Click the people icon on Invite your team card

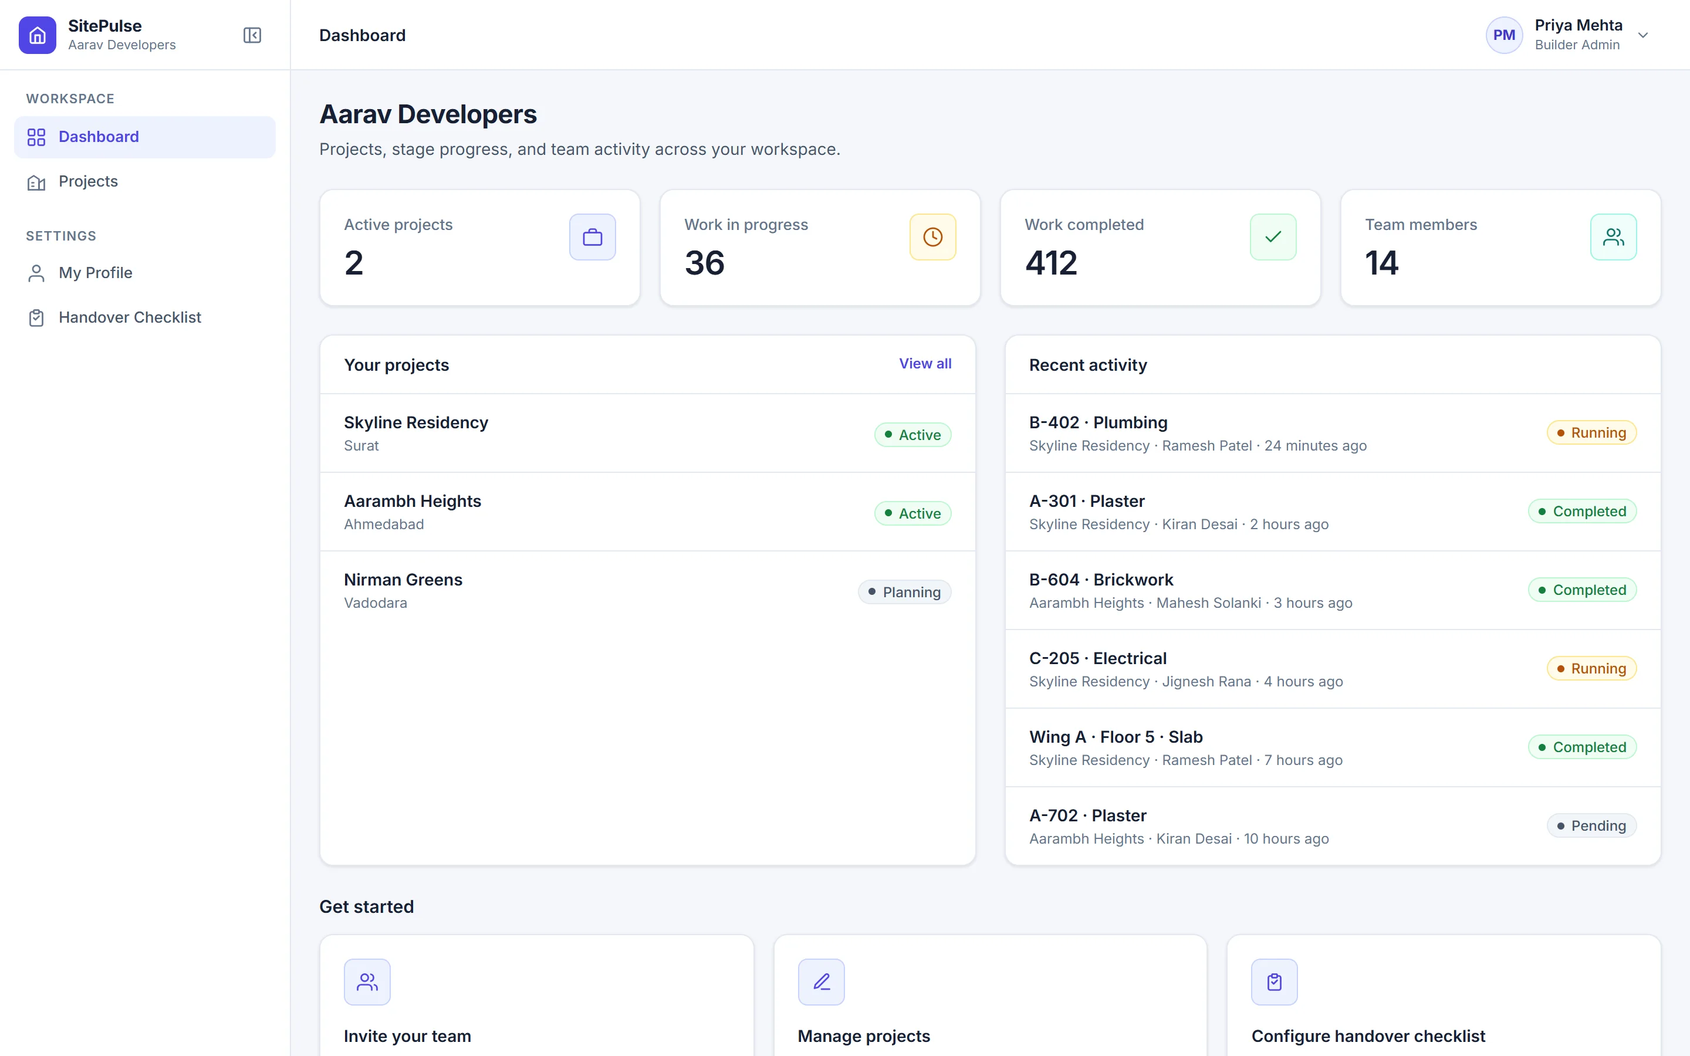(367, 982)
